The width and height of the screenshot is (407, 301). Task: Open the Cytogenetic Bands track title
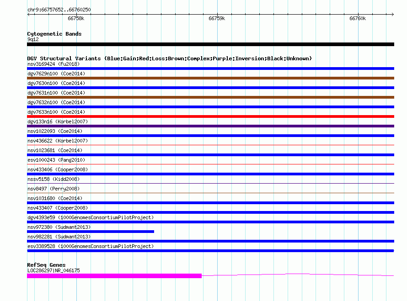coord(54,34)
